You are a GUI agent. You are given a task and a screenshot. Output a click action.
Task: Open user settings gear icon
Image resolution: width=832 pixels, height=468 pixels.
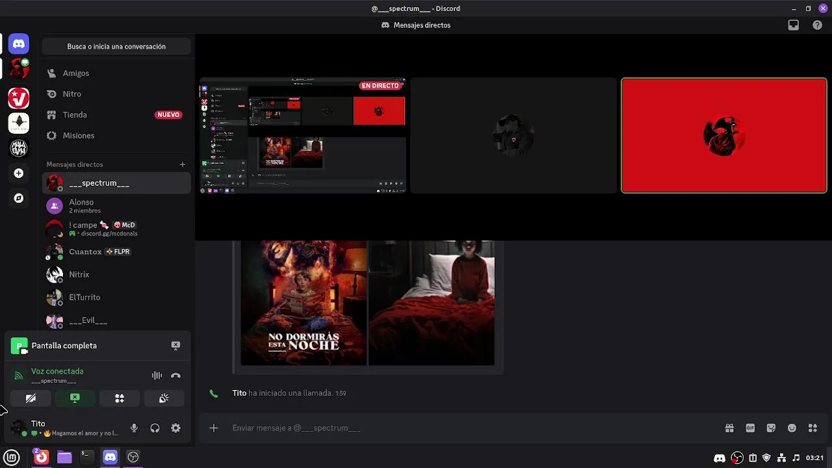coord(175,428)
